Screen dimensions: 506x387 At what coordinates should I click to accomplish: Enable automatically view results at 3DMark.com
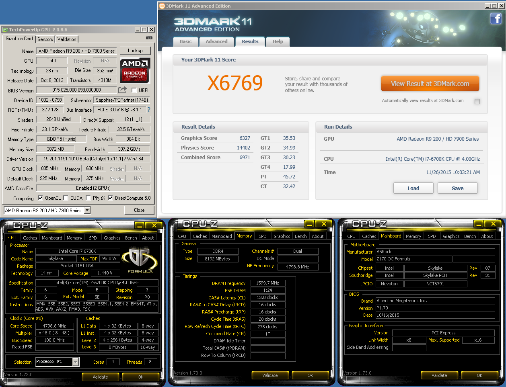(x=477, y=101)
